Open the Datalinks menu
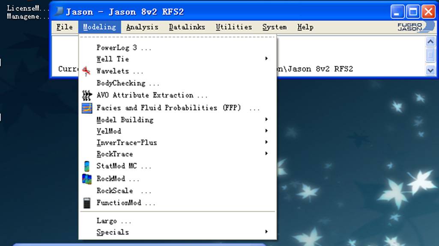Viewport: 439px width, 246px height. pyautogui.click(x=187, y=27)
